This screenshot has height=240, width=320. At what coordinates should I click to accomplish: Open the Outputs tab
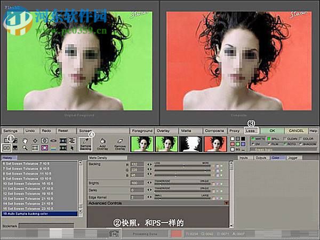(x=261, y=158)
